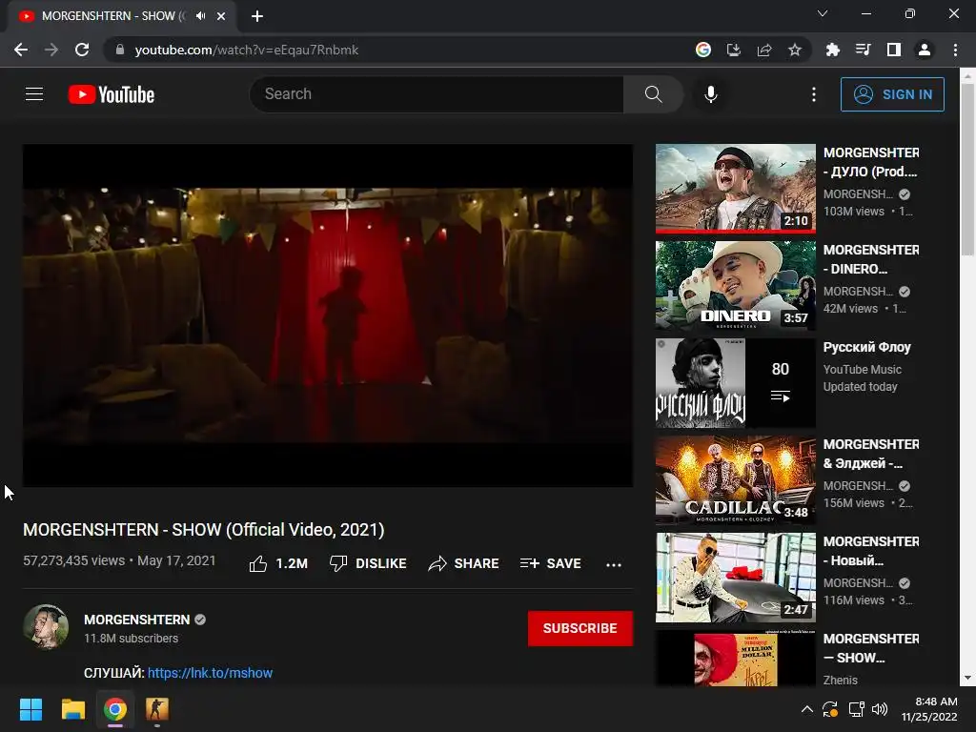Open Chrome three-dot menu
The width and height of the screenshot is (976, 732).
pyautogui.click(x=955, y=50)
